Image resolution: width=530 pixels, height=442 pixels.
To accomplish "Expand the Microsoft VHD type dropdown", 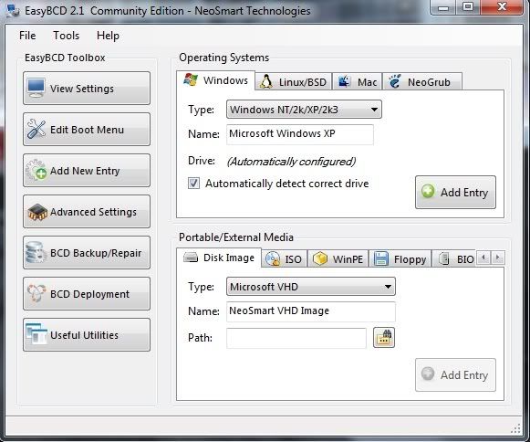I will point(311,287).
